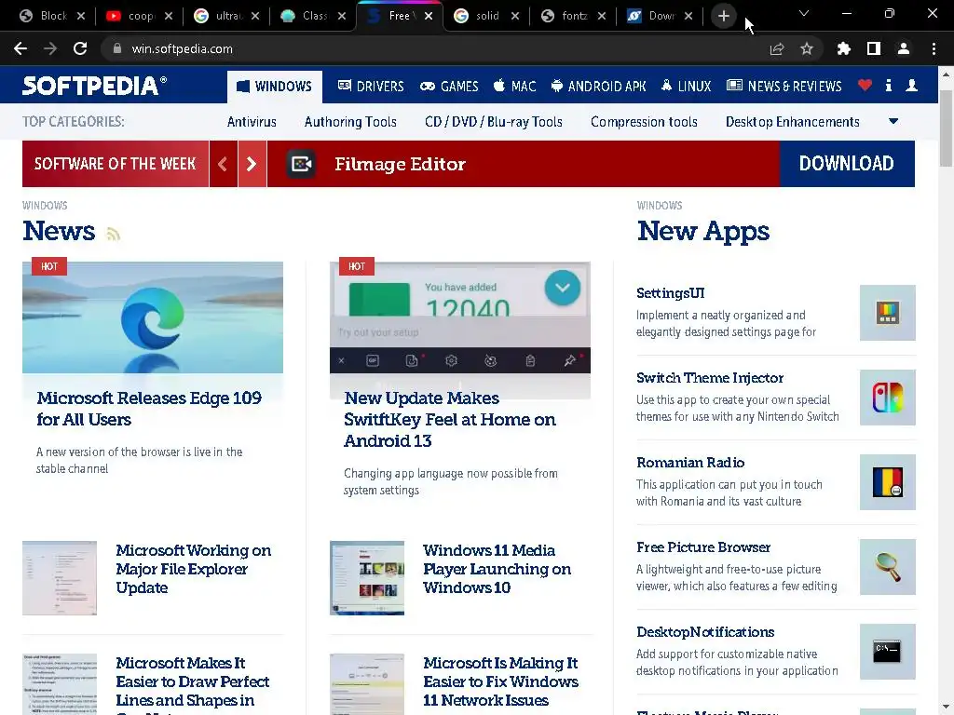Open the Softpedia user account icon
The image size is (954, 715).
pyautogui.click(x=911, y=85)
